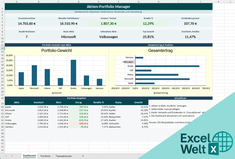Viewport: 235px width, 159px height.
Task: Click Anzahl Positionen value 7
Action: point(27,37)
